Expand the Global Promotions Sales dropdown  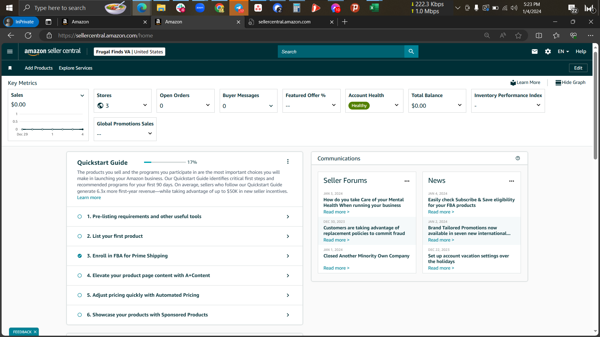(x=150, y=134)
